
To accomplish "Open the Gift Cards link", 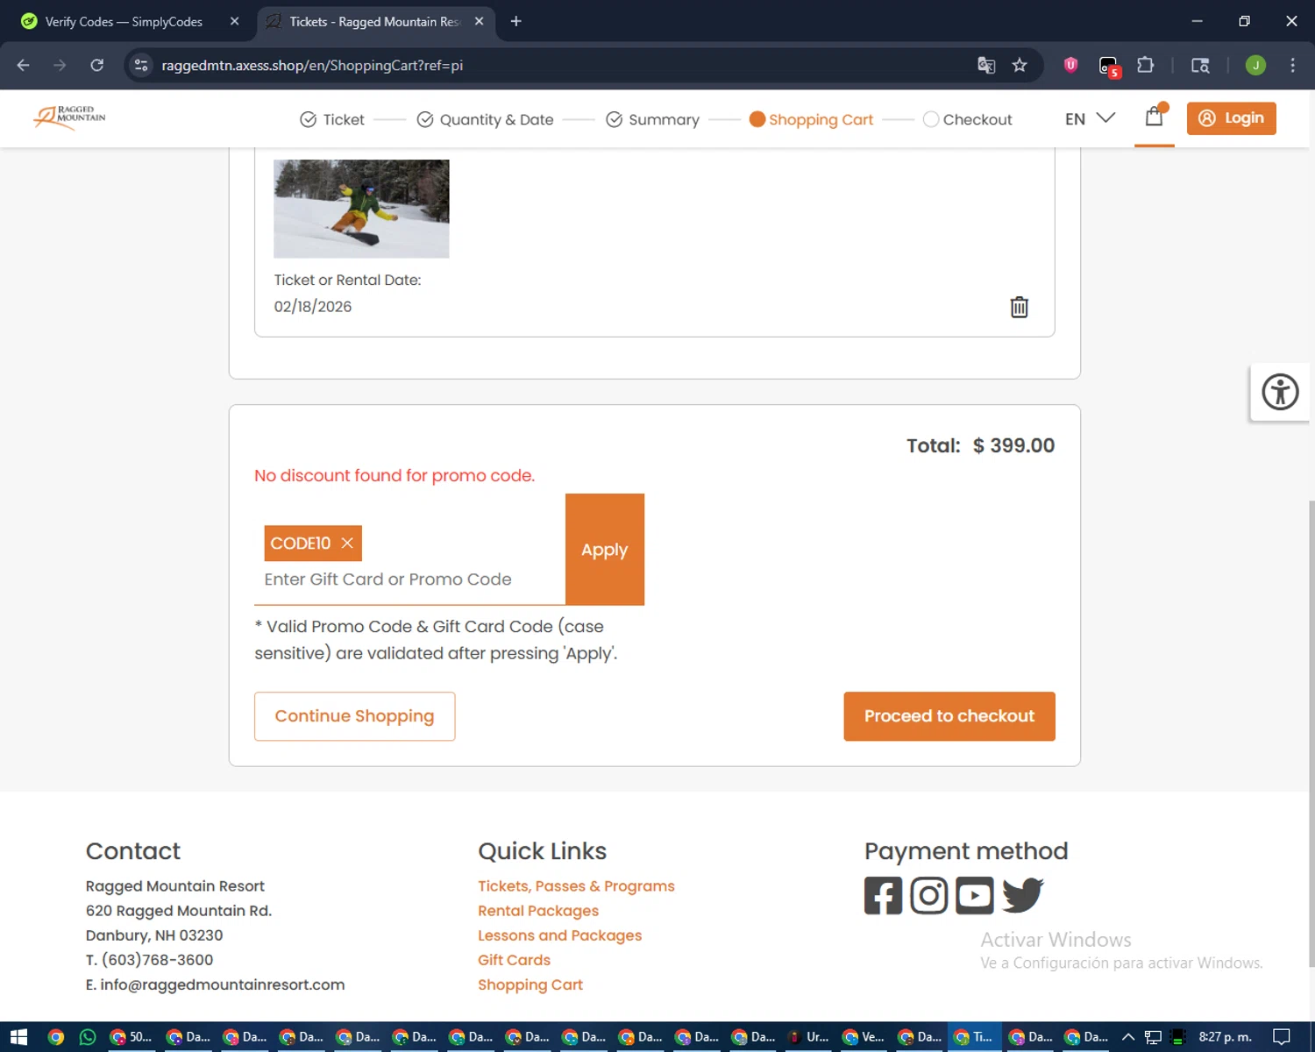I will pos(514,960).
